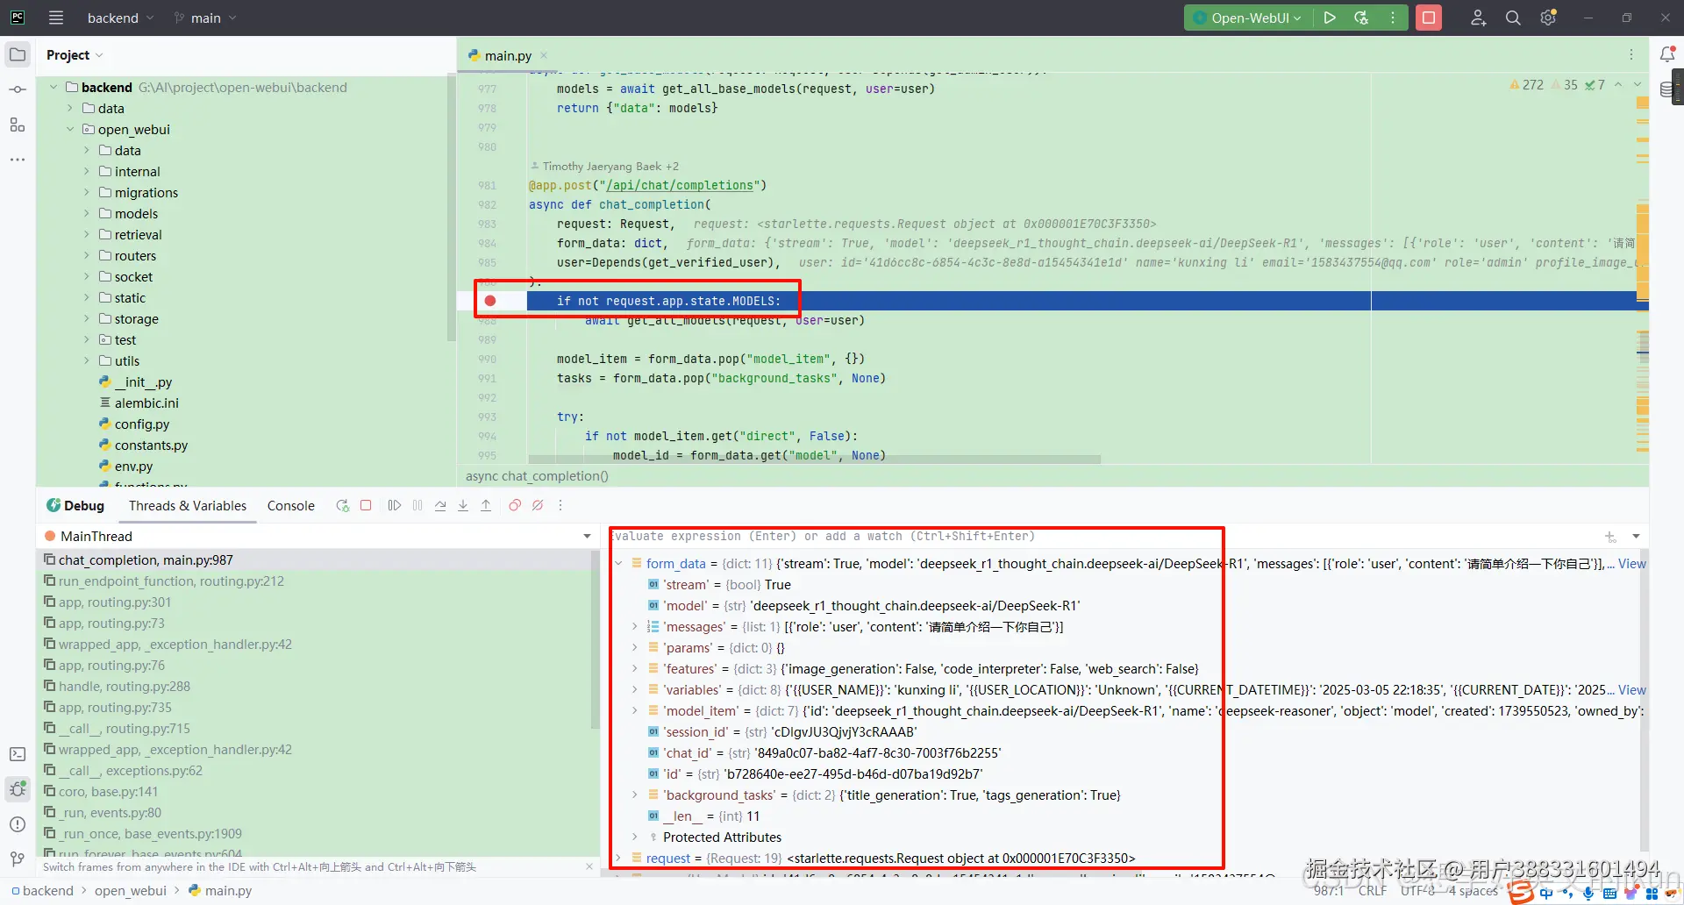Open the Notifications bell
This screenshot has height=905, width=1684.
[x=1667, y=54]
